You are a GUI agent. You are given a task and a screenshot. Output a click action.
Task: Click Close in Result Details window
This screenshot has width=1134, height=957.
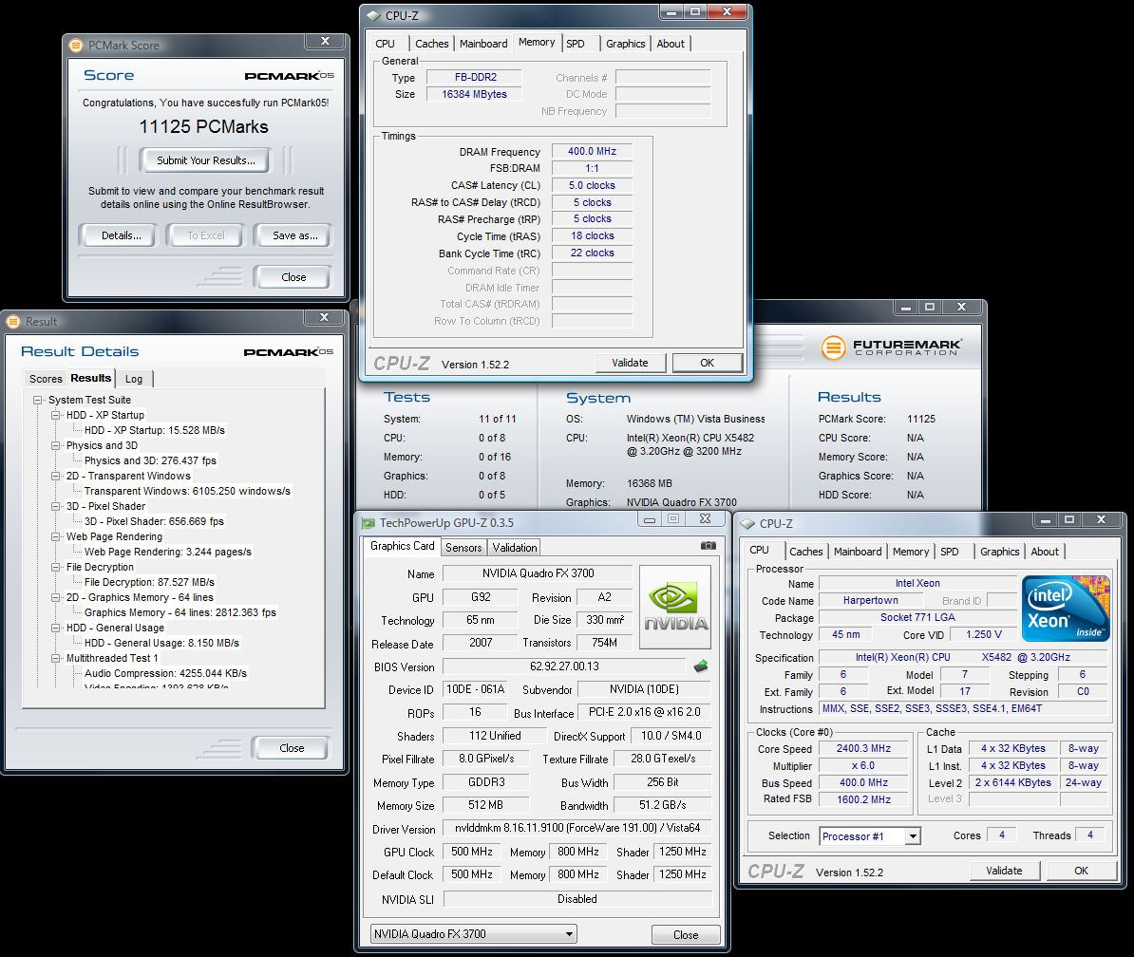click(x=292, y=748)
